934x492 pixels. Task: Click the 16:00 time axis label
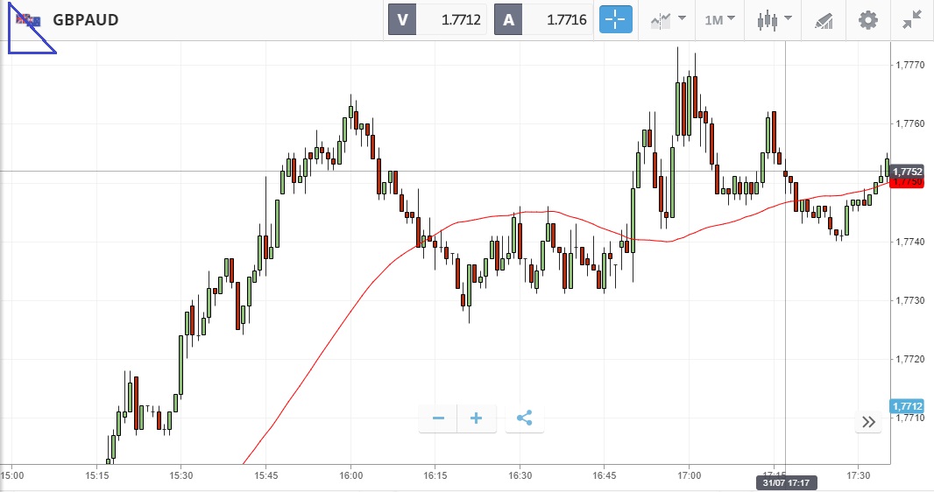[350, 475]
